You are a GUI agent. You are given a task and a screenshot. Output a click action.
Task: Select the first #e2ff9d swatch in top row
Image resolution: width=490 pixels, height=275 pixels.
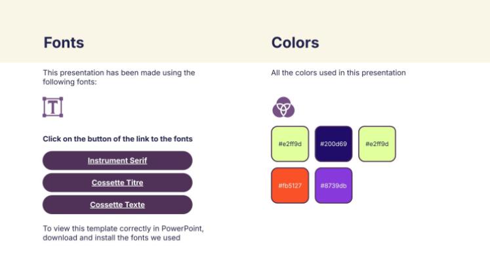(289, 143)
